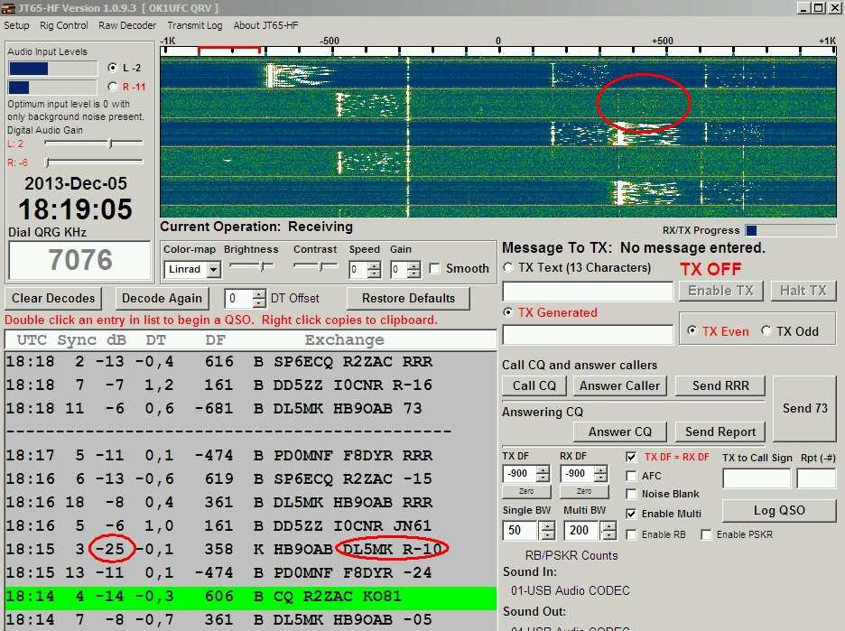Increase the DT Offset spinner value
Viewport: 845px width, 631px height.
pos(259,294)
